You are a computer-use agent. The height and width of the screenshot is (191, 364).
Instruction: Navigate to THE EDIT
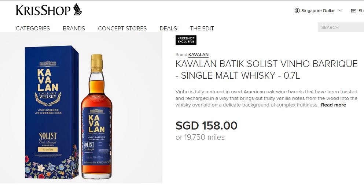[x=202, y=28]
